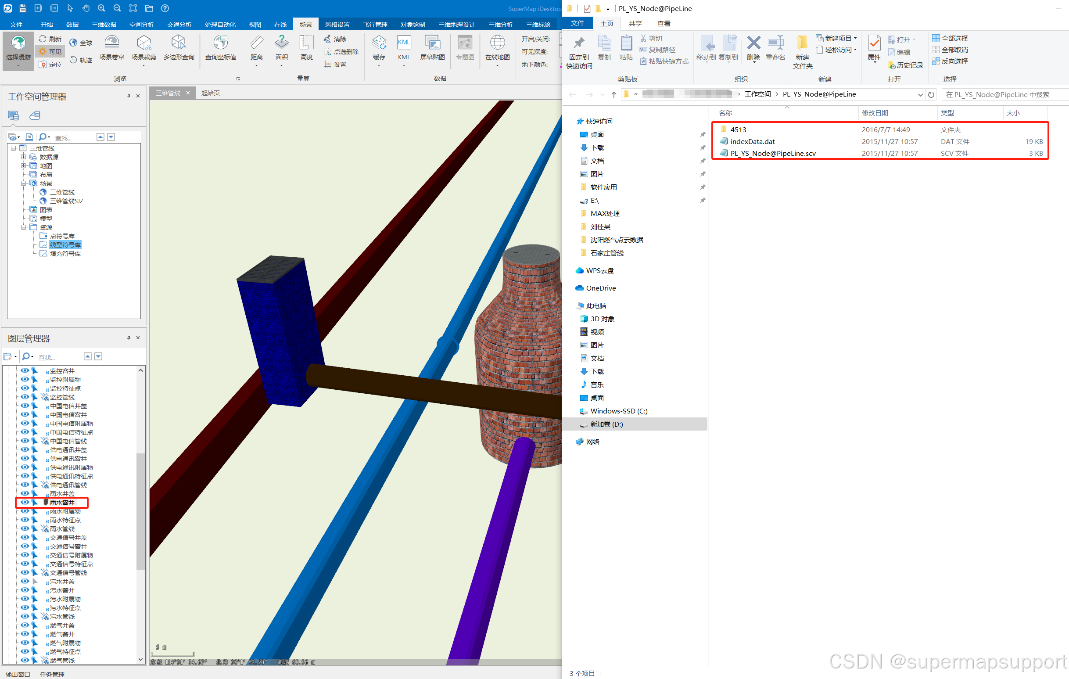Expand the 数据源 tree node
1069x679 pixels.
[x=24, y=157]
